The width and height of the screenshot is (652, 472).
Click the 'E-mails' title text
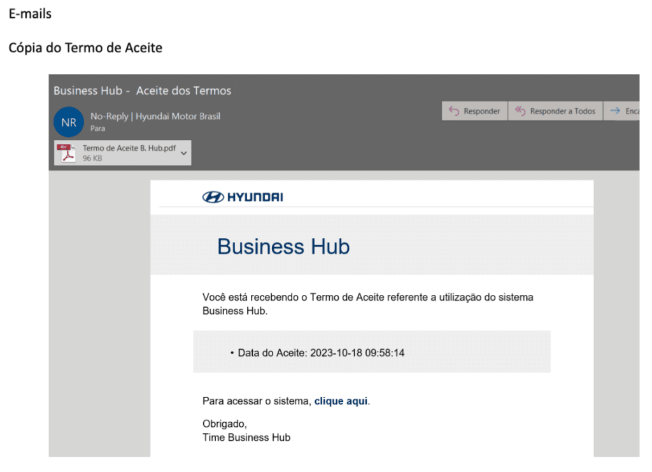tap(30, 14)
